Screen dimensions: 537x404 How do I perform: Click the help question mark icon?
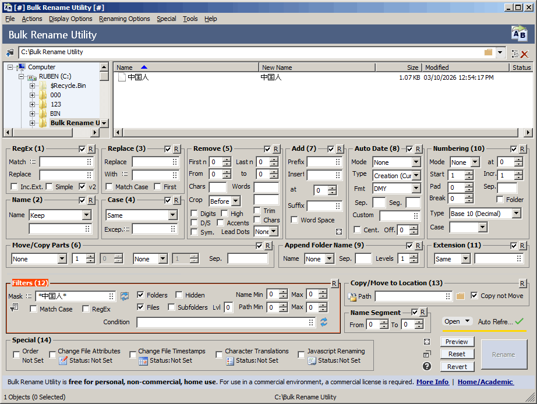point(427,366)
